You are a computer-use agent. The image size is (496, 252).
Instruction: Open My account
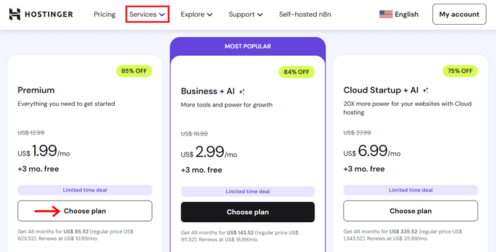(459, 14)
